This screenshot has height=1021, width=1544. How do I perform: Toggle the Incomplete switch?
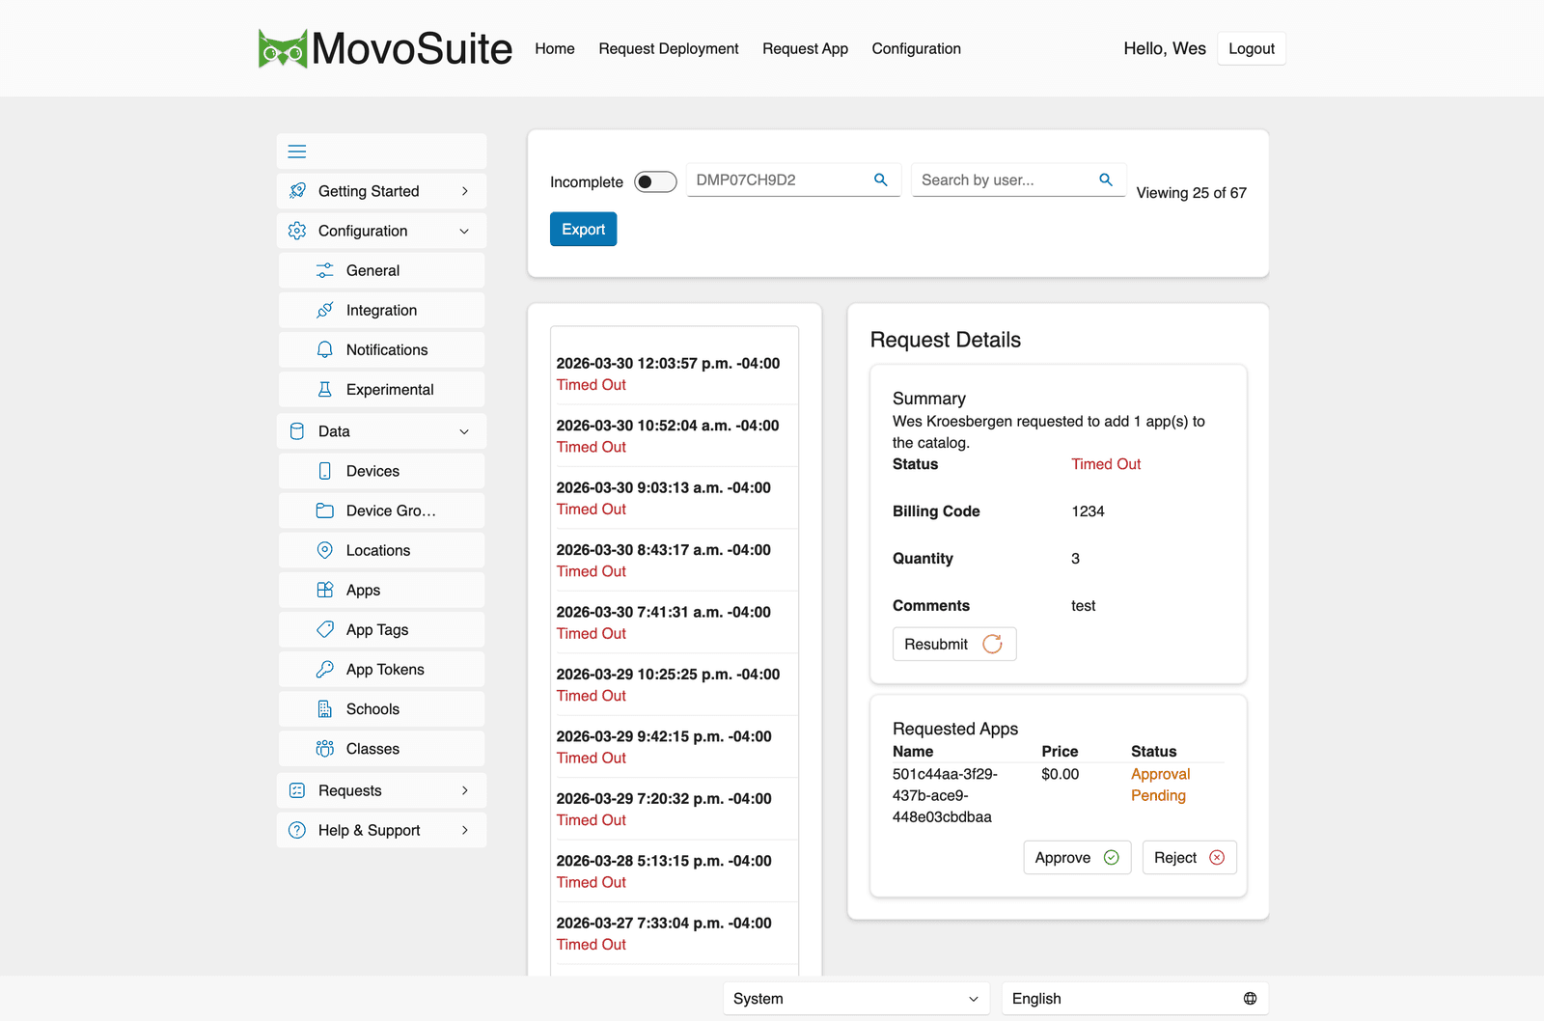click(x=655, y=181)
